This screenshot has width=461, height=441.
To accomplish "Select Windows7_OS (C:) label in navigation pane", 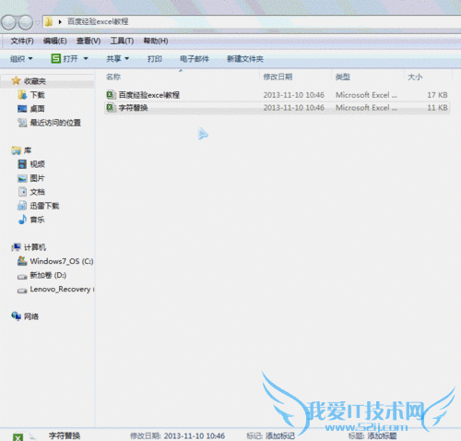I will (x=62, y=261).
